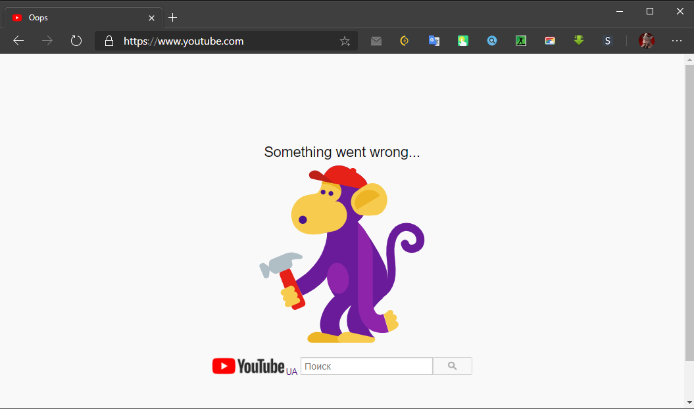694x409 pixels.
Task: Maximize the browser window
Action: pyautogui.click(x=650, y=11)
